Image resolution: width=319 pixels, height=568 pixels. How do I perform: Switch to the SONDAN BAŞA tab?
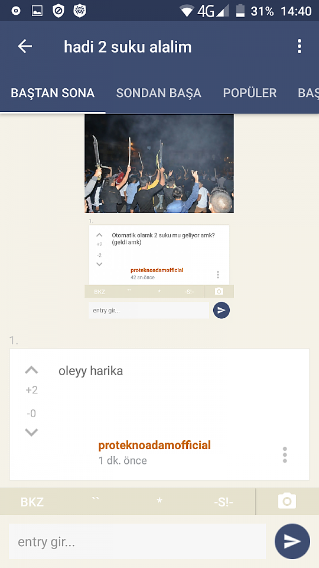(158, 93)
